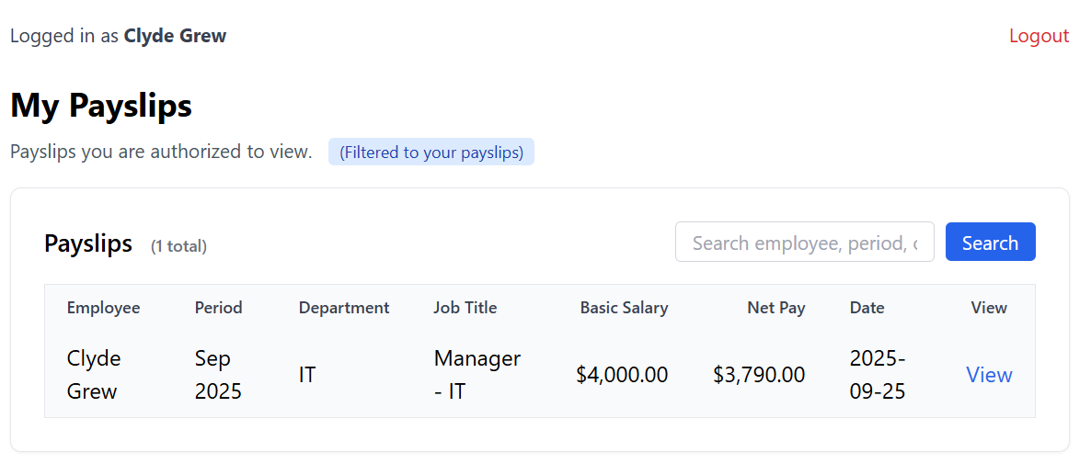Select the 2025-09-25 date cell

[878, 375]
